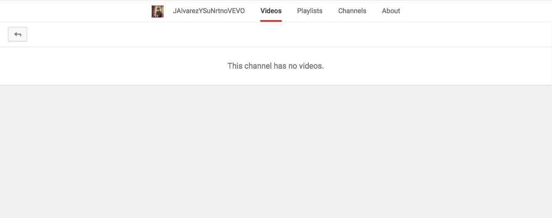552x218 pixels.
Task: Show featured channels via Channels
Action: coord(352,11)
